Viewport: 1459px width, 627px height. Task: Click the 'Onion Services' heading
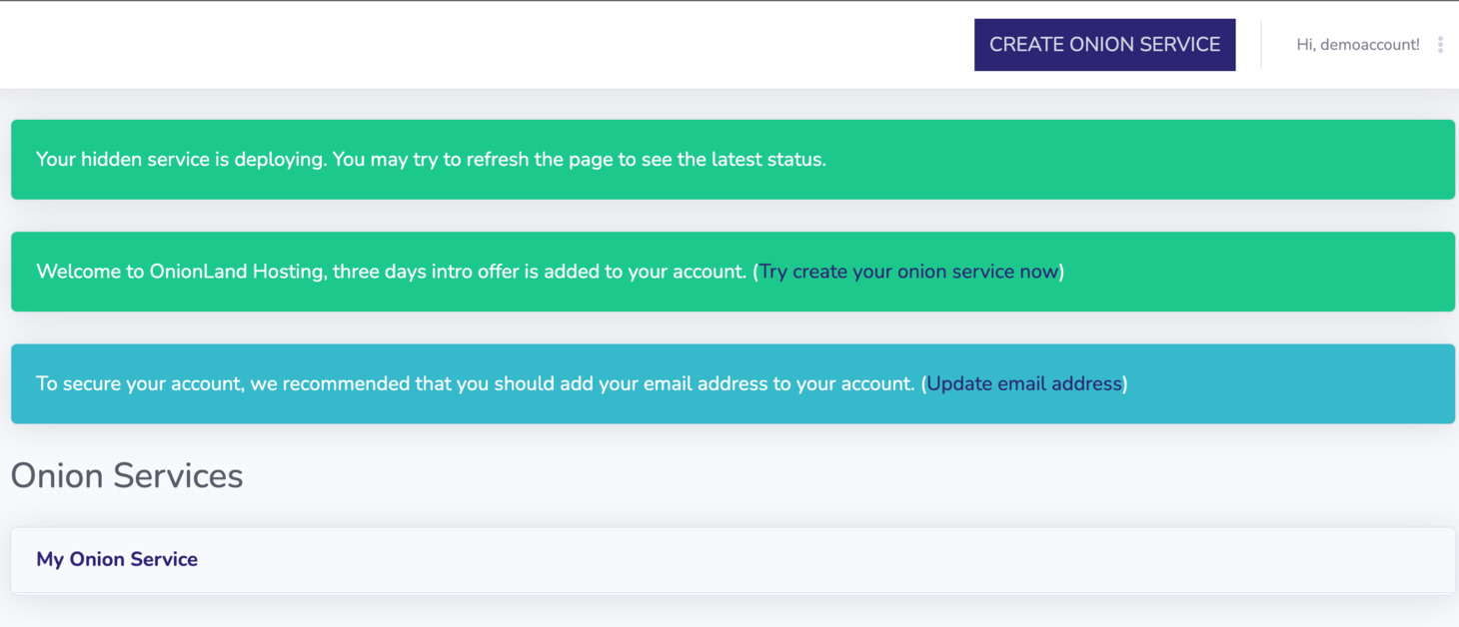[x=127, y=476]
